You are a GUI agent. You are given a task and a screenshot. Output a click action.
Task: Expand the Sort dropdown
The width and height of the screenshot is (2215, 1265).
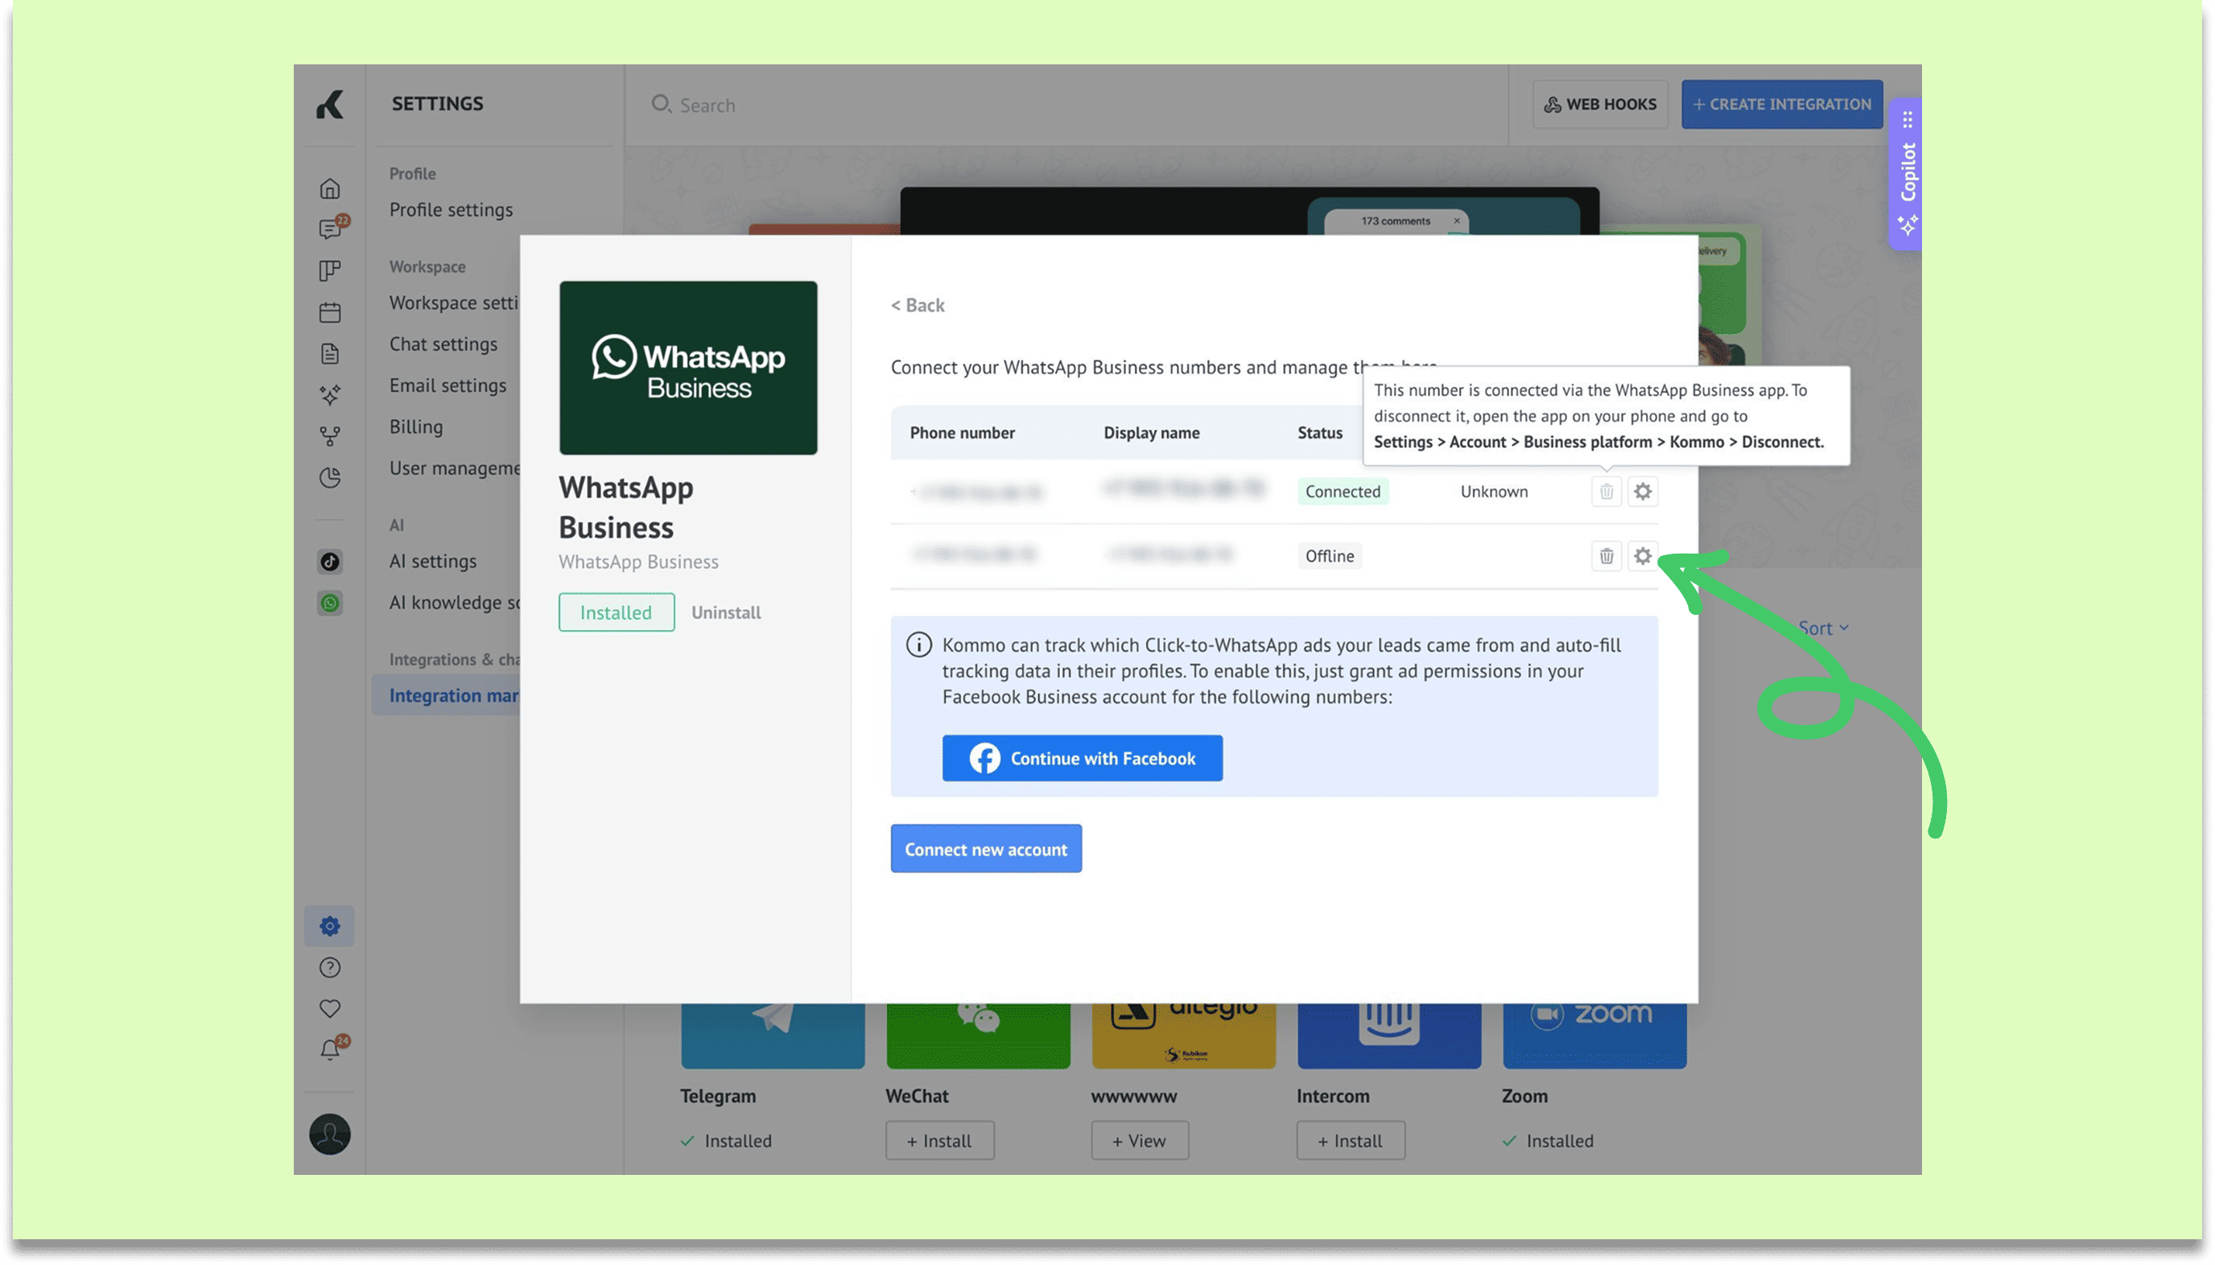pos(1822,628)
